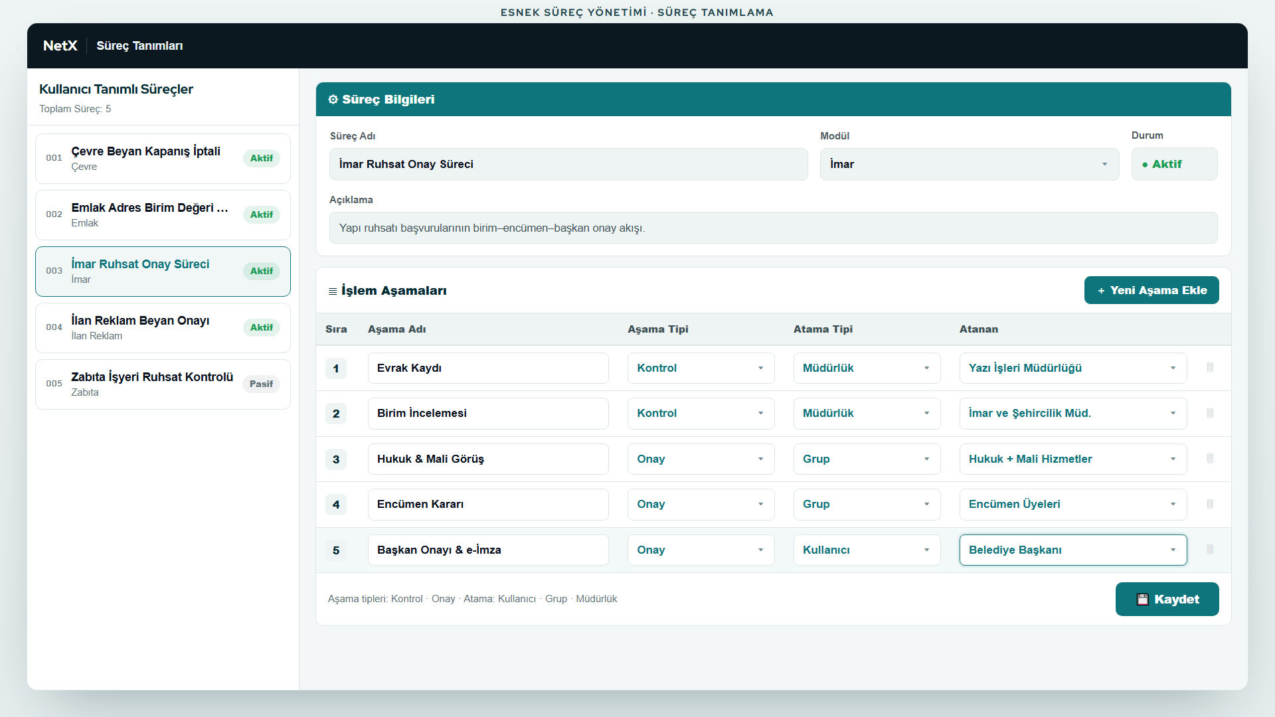
Task: Open Atama Tipi dropdown for Birim İncelemesi
Action: tap(867, 413)
